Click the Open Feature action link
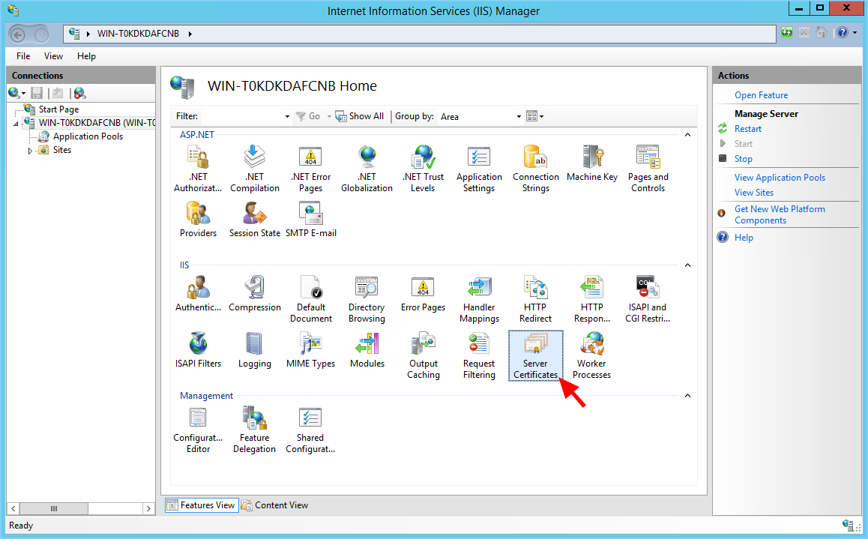Screen dimensions: 868x539 [x=761, y=95]
